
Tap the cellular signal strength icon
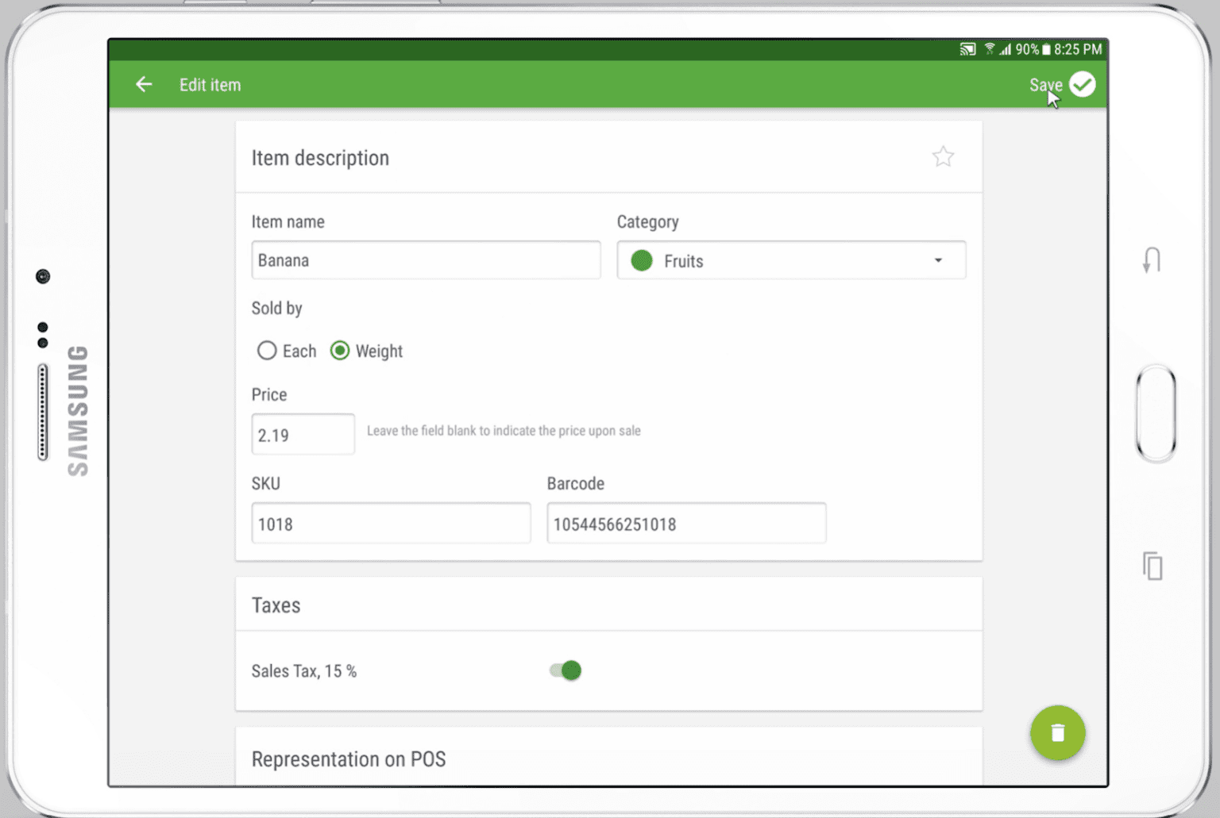(1006, 49)
